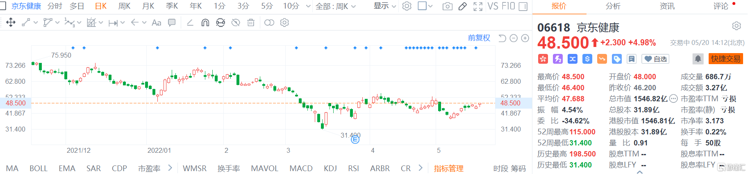Screen dimensions: 748x174
Task: Toggle the right side panel layout icon
Action: 523,6
